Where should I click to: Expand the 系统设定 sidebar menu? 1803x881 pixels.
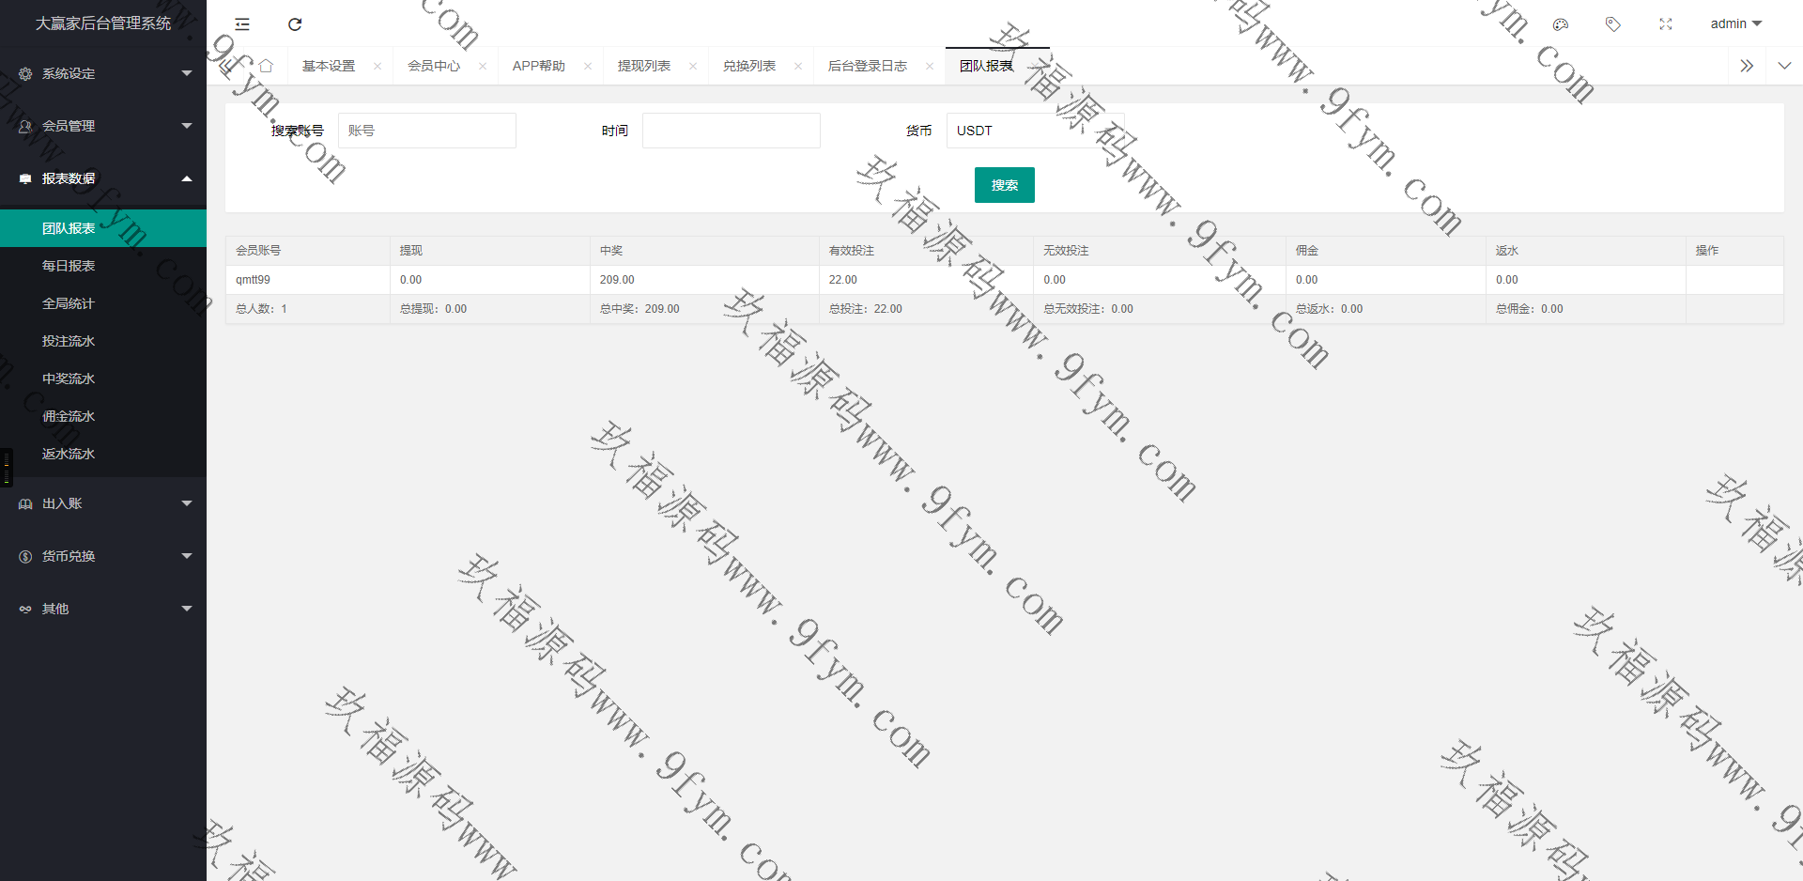(103, 73)
